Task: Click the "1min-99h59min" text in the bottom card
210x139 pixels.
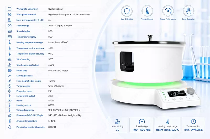Action: [193, 130]
